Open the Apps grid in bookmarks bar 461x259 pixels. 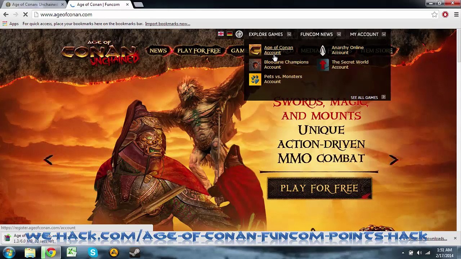coord(10,24)
